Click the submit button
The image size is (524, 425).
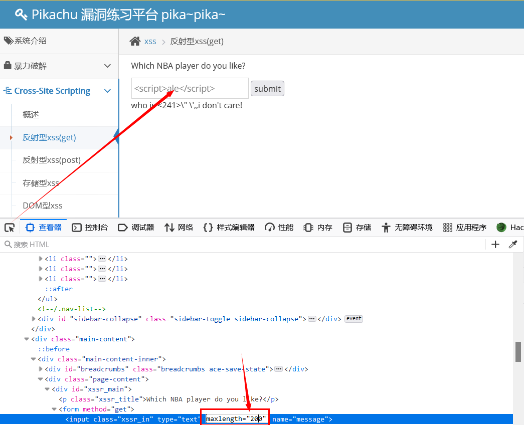[x=267, y=89]
